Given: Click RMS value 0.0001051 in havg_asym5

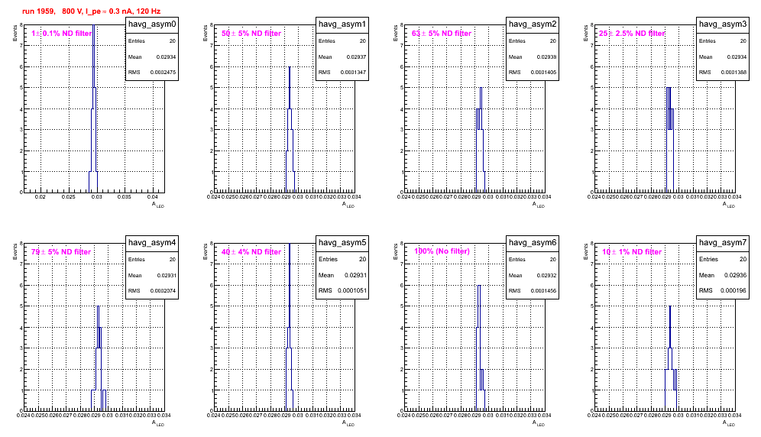Looking at the screenshot, I should tap(351, 291).
